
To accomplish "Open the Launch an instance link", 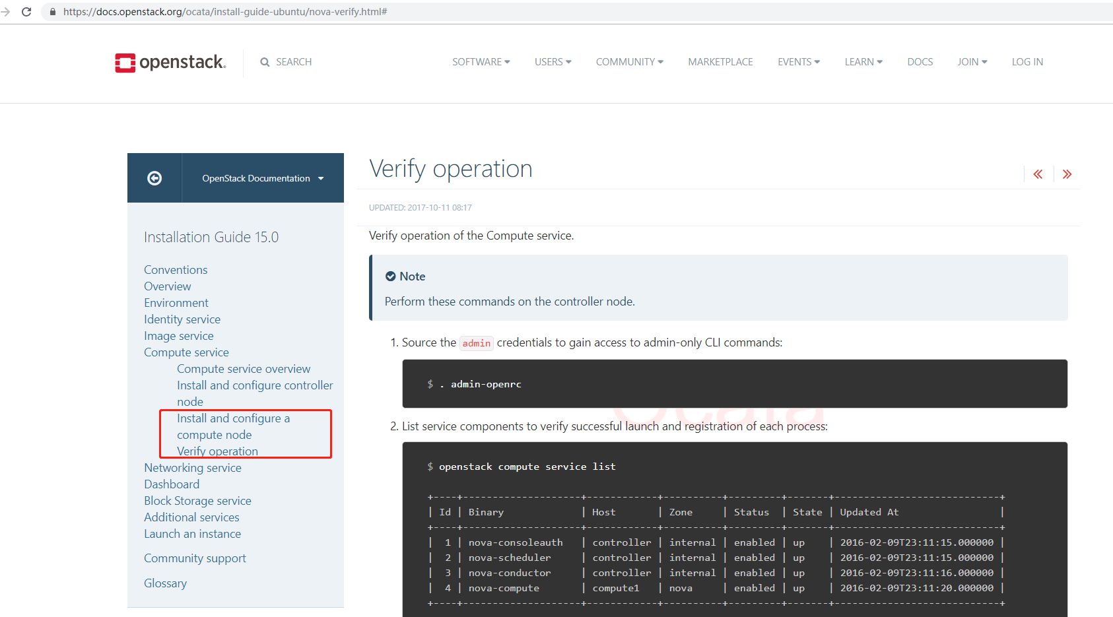I will [192, 534].
